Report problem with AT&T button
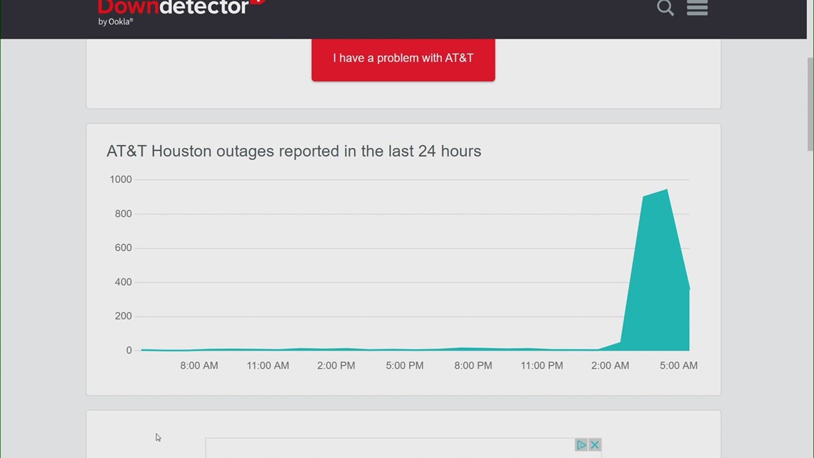814x458 pixels. click(x=403, y=59)
